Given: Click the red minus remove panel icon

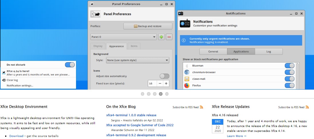Looking at the screenshot, I should tap(169, 37).
